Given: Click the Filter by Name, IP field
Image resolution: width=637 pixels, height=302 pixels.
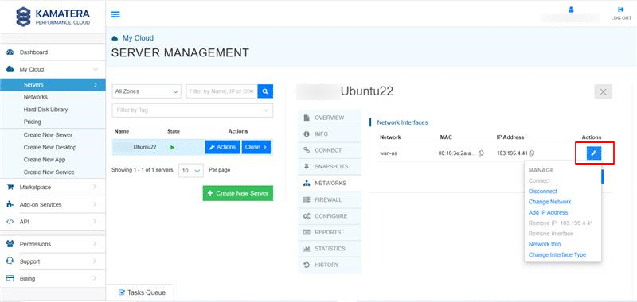Looking at the screenshot, I should [221, 91].
